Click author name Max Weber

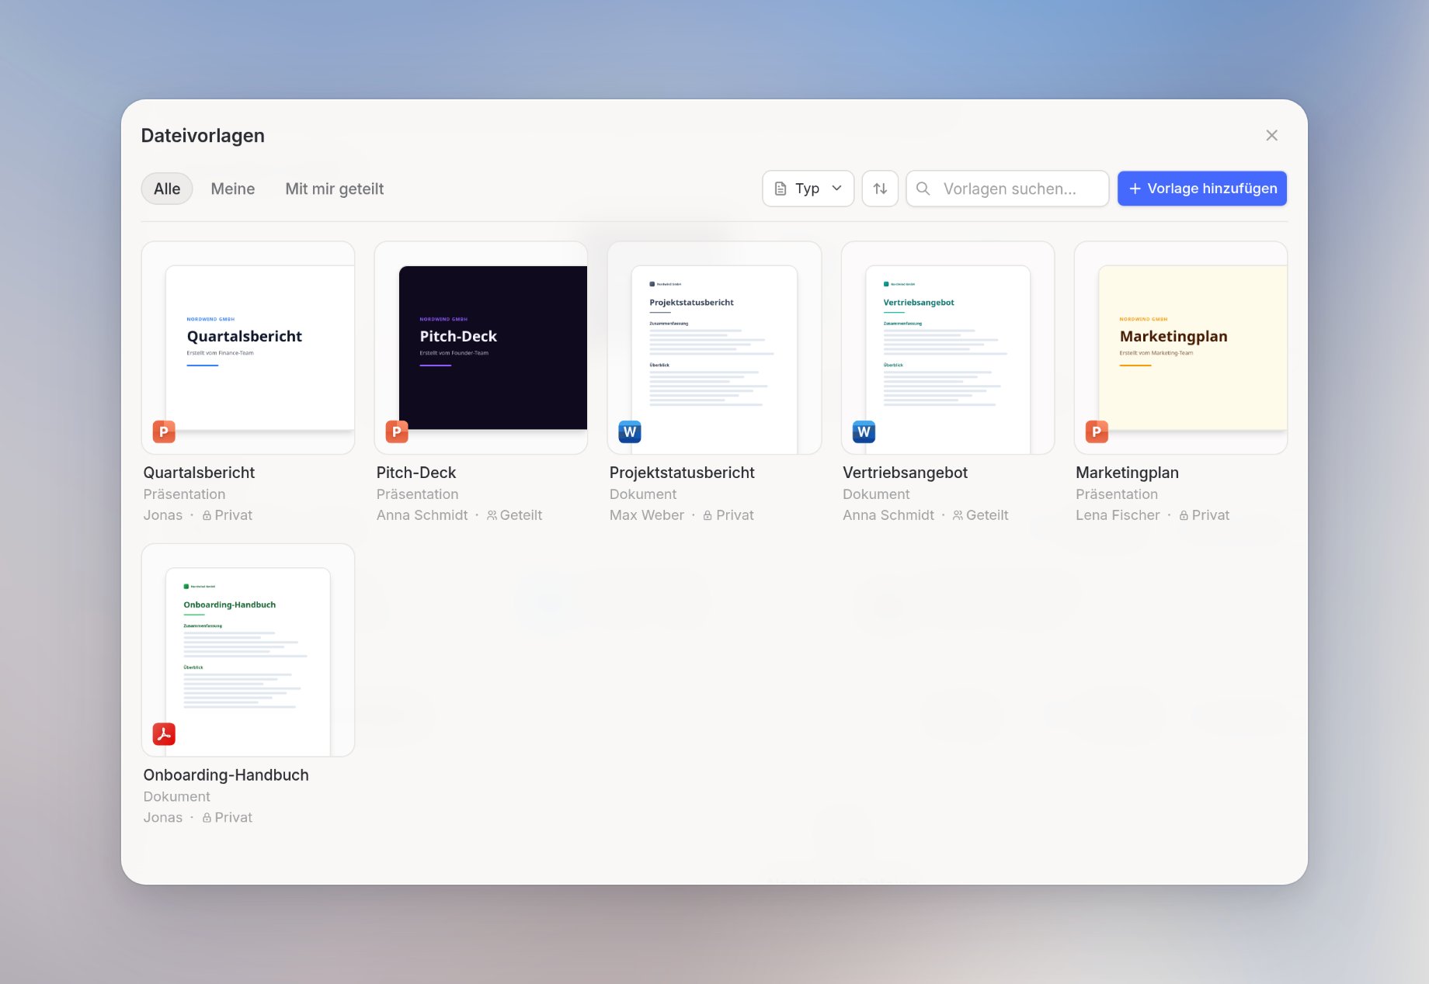(x=647, y=515)
